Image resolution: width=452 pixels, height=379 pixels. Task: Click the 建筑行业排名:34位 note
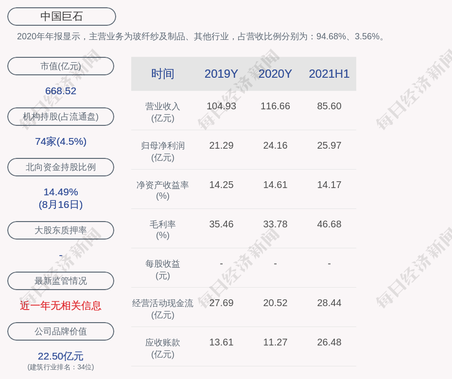tap(61, 367)
